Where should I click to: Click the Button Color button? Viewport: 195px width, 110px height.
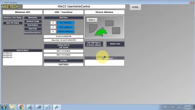pos(115,44)
